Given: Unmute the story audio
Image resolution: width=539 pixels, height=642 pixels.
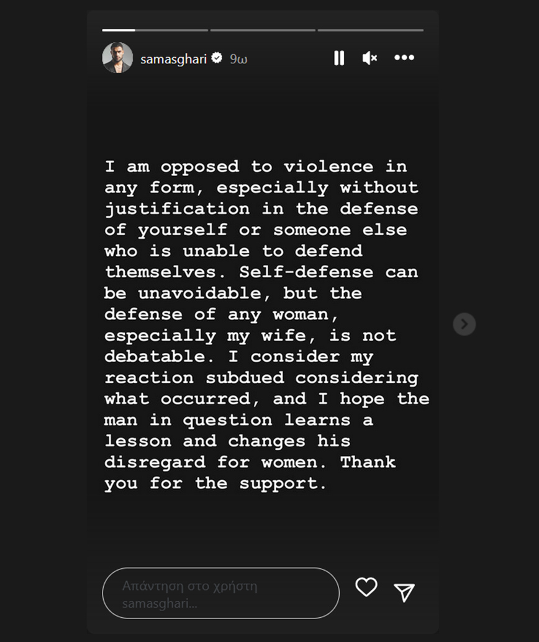Looking at the screenshot, I should [x=369, y=58].
